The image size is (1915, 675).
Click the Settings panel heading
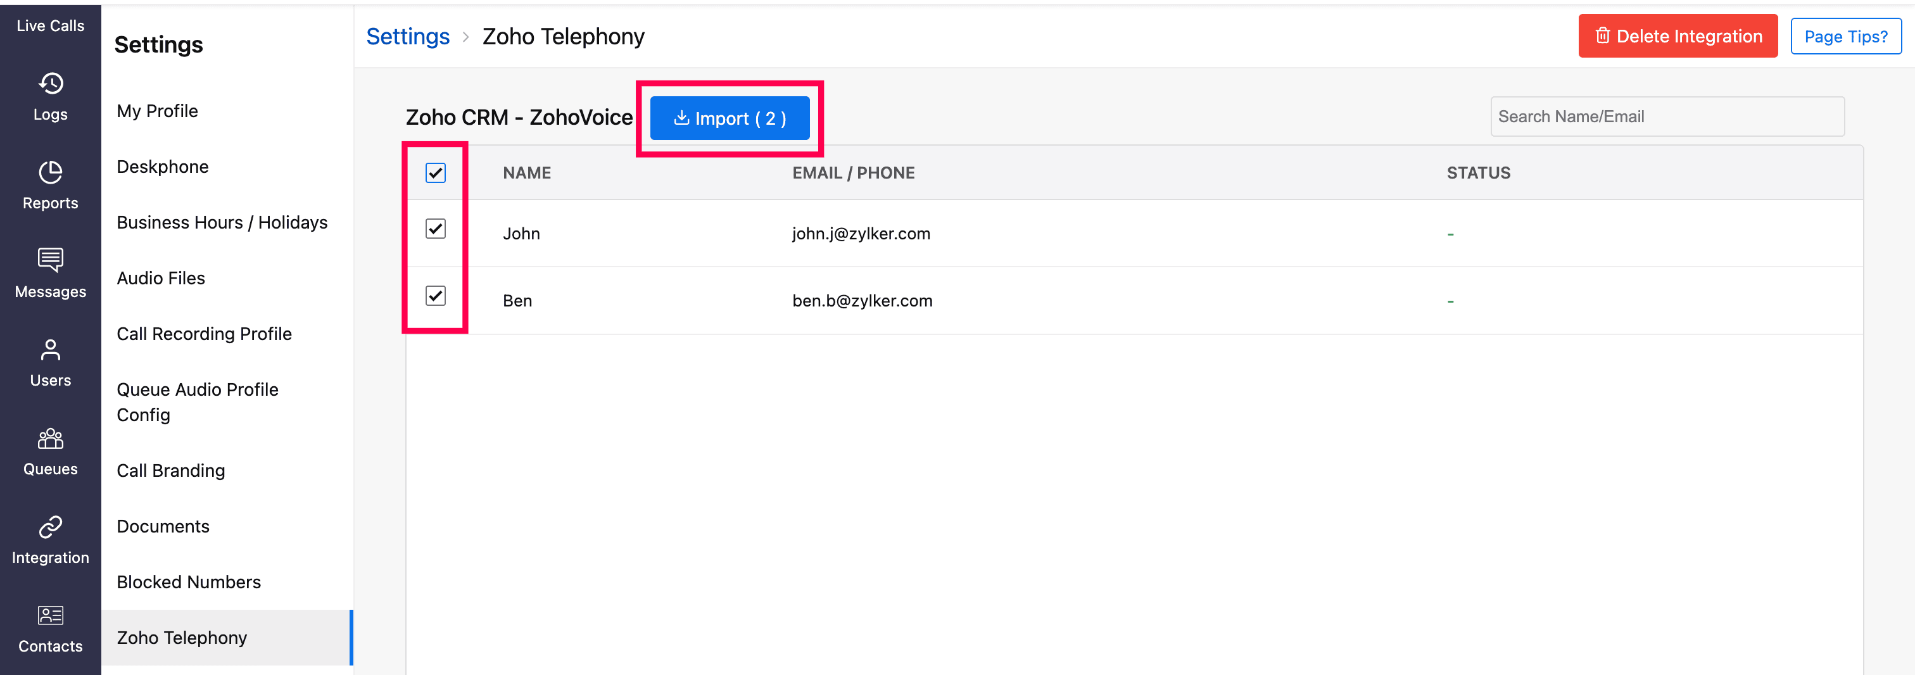(x=158, y=44)
